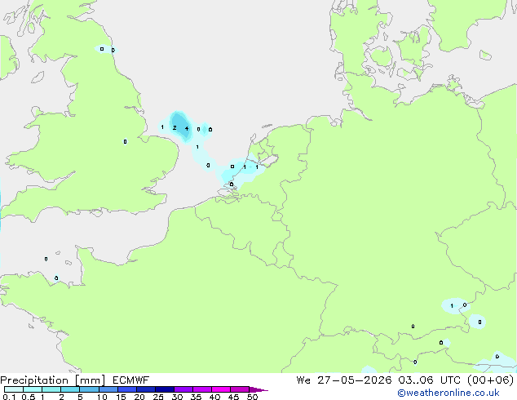Screen dimensions: 517x400
Task: Pick the 1–2 mm legend color swatch
Action: (51, 389)
